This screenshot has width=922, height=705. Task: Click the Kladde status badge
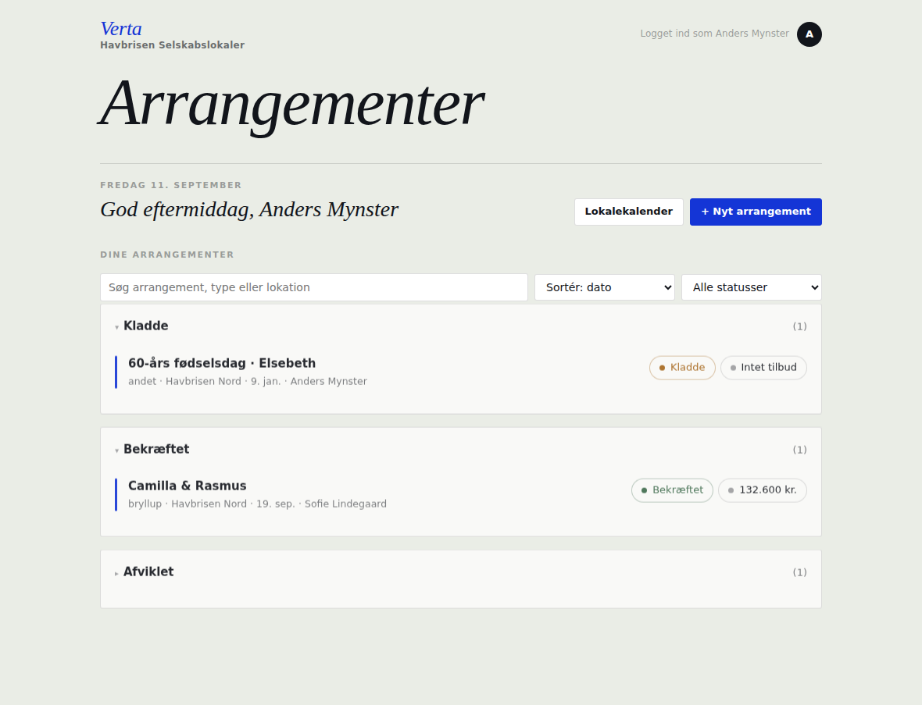[682, 368]
